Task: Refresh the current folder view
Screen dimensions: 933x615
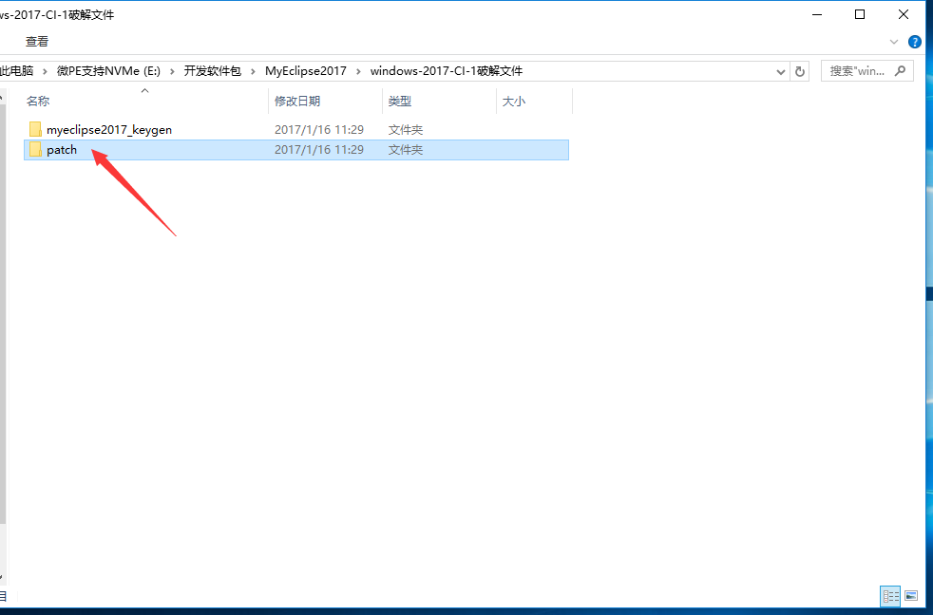Action: (800, 71)
